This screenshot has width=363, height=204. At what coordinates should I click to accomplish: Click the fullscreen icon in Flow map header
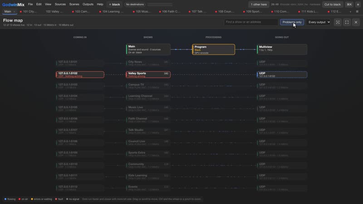pyautogui.click(x=347, y=22)
